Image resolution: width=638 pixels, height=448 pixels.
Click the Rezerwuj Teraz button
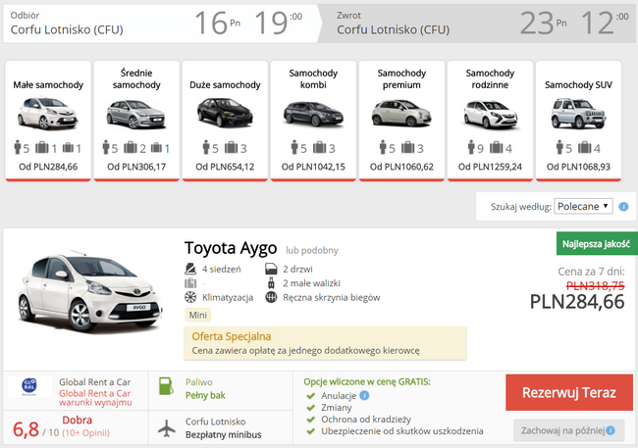[x=569, y=393]
